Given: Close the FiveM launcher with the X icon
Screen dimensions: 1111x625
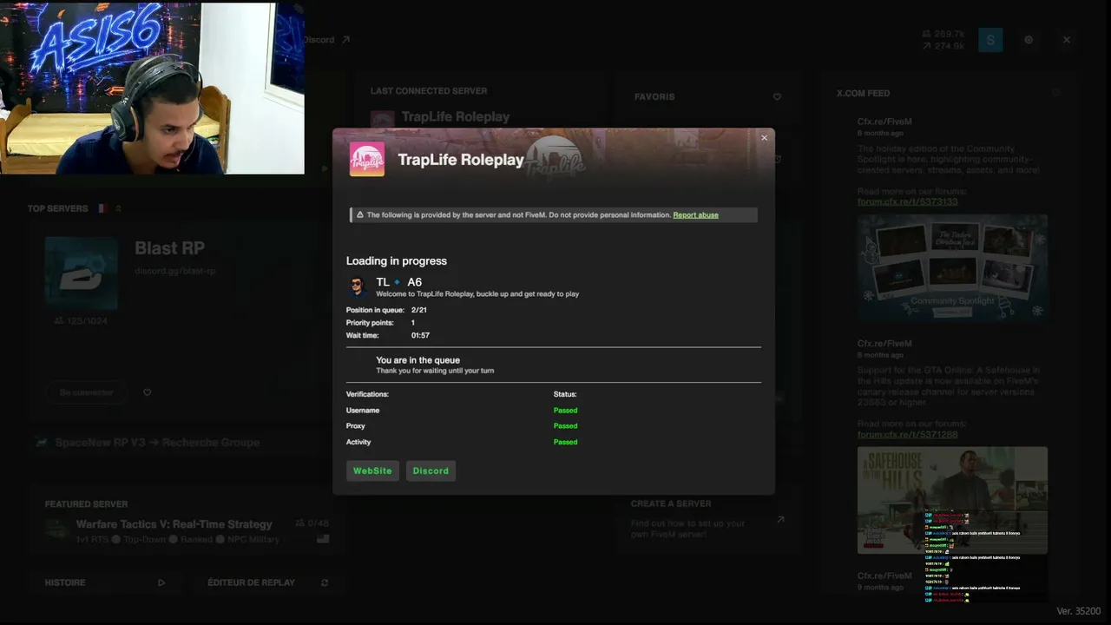Looking at the screenshot, I should [1067, 40].
